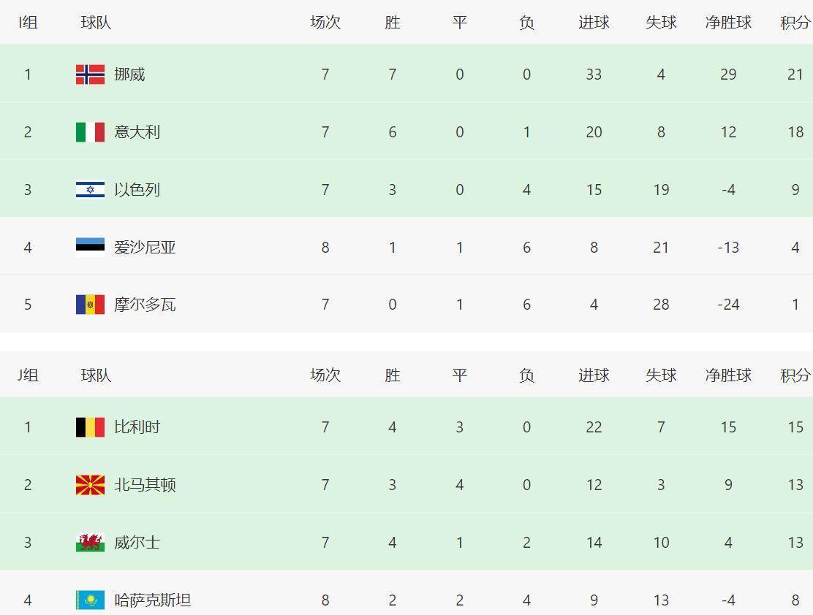Image resolution: width=813 pixels, height=615 pixels.
Task: Click the Italy flag icon
Action: point(90,132)
